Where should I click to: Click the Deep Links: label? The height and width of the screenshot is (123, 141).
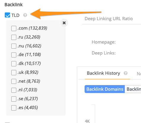coord(104,53)
